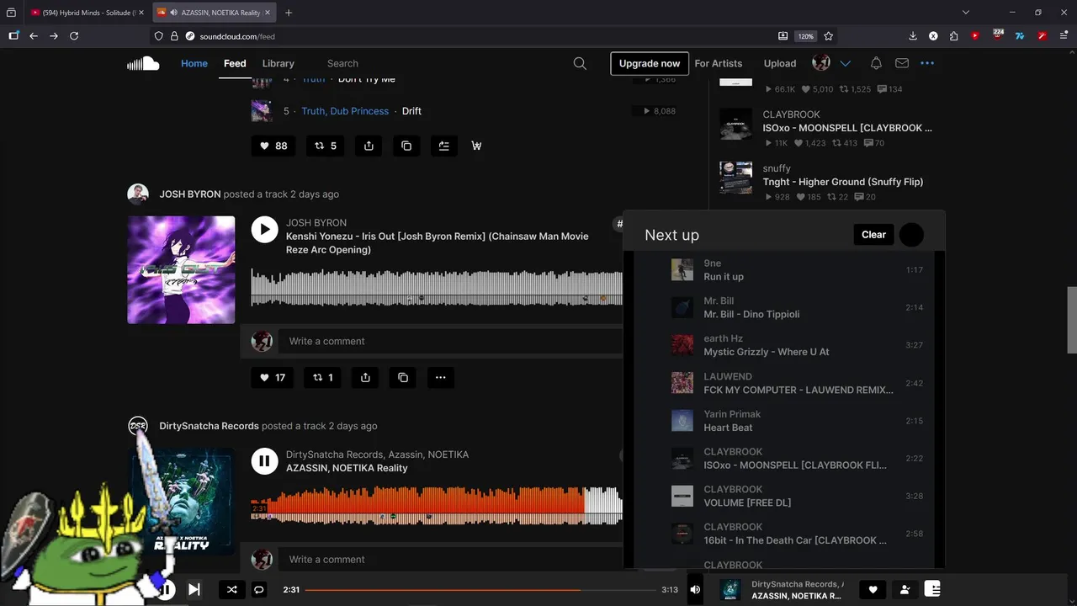Screen dimensions: 1077x606
Task: Seek in the player bar progress slider
Action: (x=480, y=589)
